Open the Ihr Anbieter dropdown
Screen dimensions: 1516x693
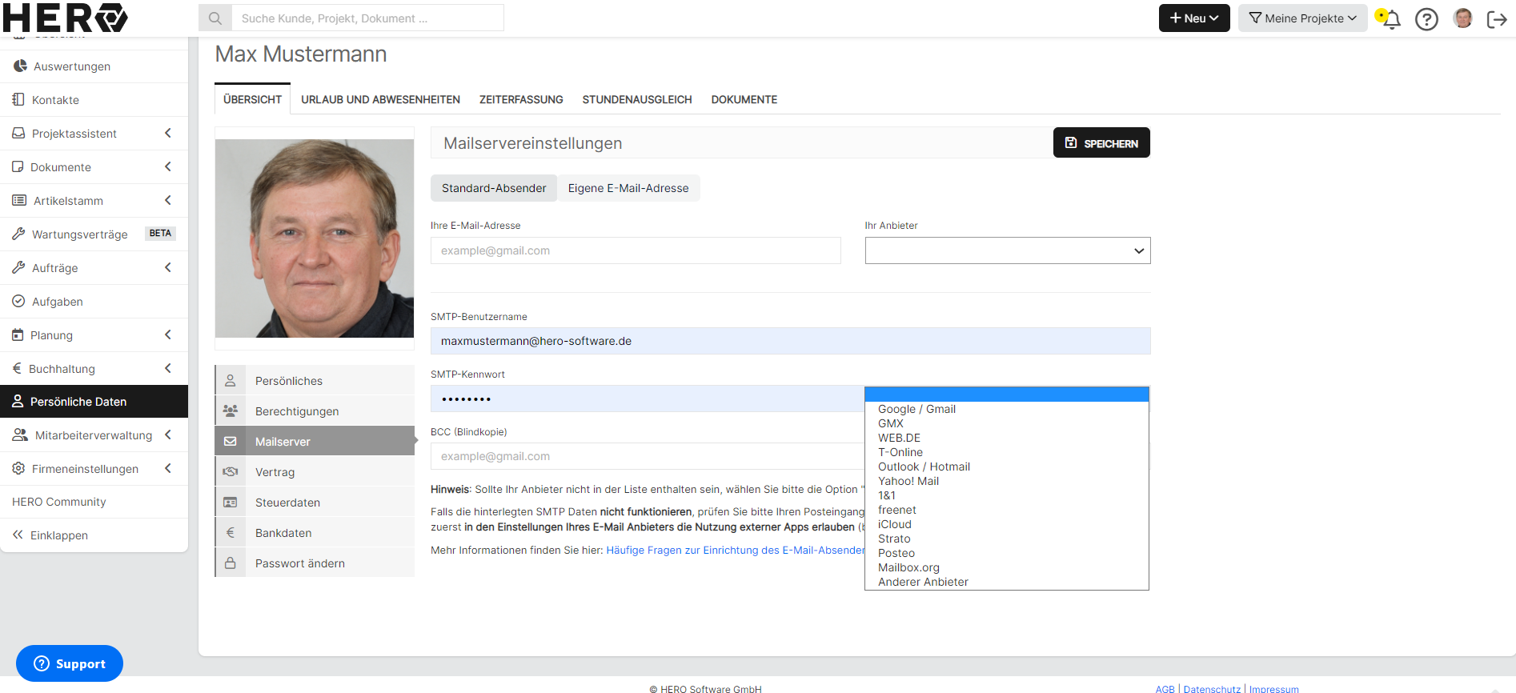[1008, 250]
